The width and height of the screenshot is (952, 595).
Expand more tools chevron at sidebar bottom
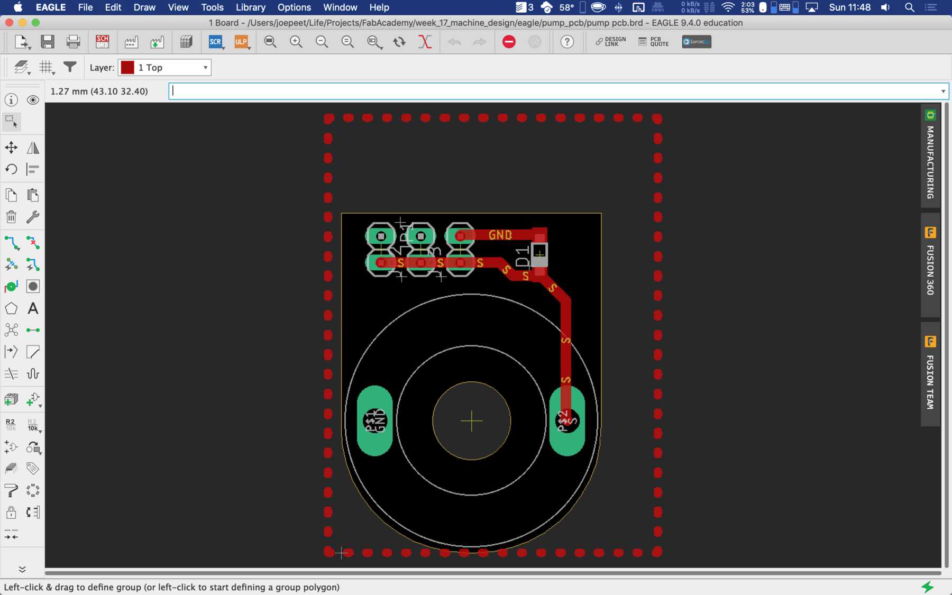(x=22, y=569)
